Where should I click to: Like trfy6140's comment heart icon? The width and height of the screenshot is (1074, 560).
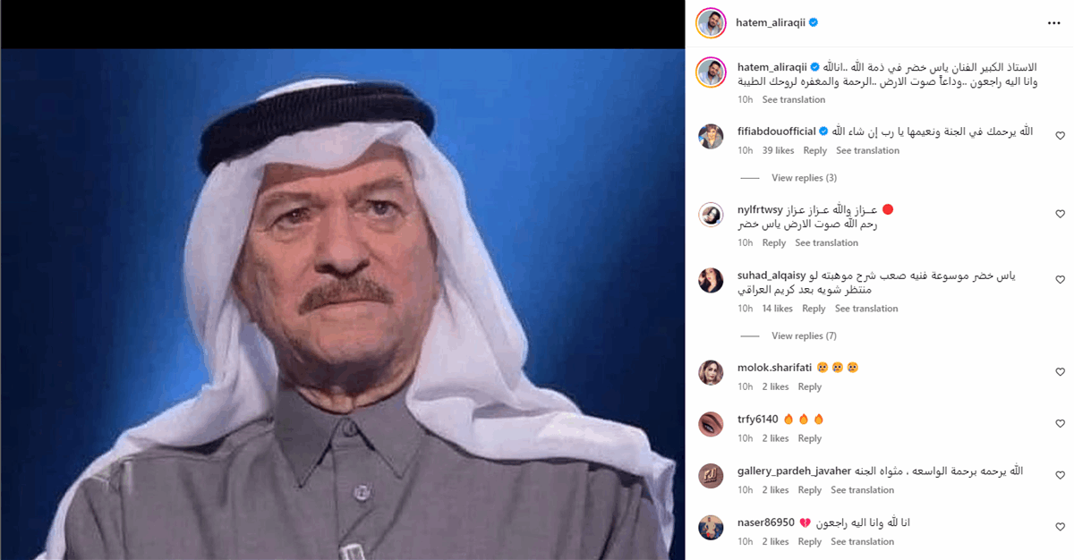tap(1060, 423)
